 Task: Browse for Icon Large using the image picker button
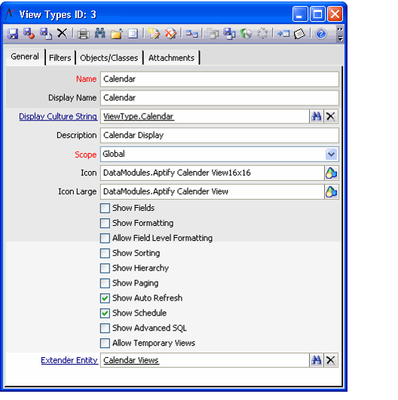(332, 192)
